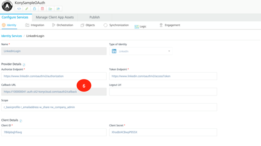Expand the Type of Identity dropdown
This screenshot has height=146, width=261.
141,51
